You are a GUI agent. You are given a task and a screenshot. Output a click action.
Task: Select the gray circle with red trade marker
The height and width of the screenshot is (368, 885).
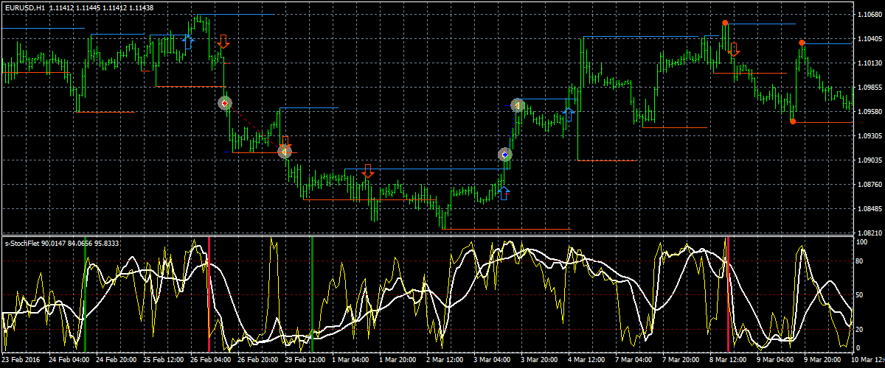(225, 104)
